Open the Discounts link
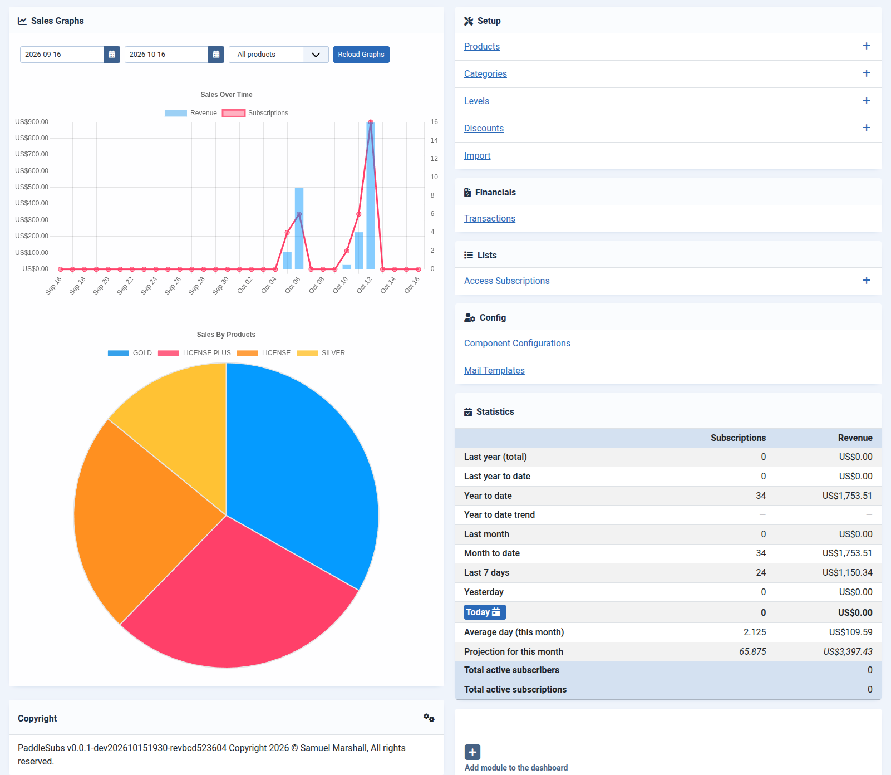Screen dimensions: 891x775 pyautogui.click(x=484, y=128)
